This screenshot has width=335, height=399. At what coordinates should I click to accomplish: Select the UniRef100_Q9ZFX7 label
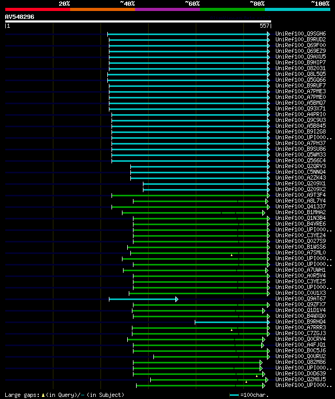(x=300, y=304)
